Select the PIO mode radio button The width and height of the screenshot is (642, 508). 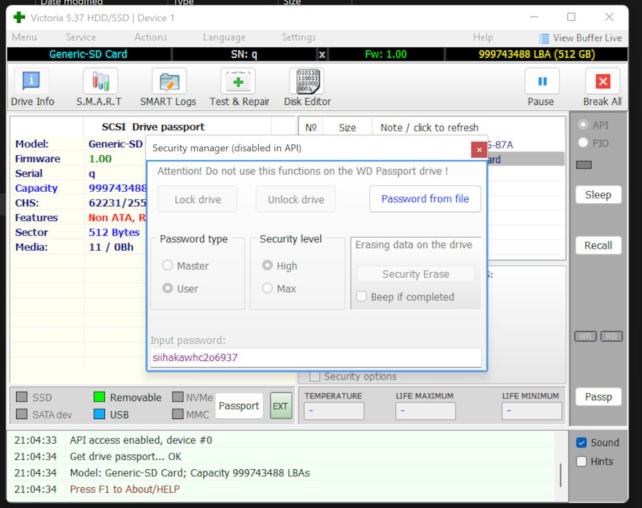[x=583, y=142]
